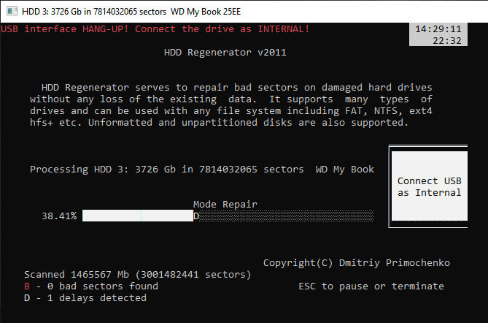Screen dimensions: 488x323
Task: Click the 'Mode Repair' label
Action: coord(225,204)
